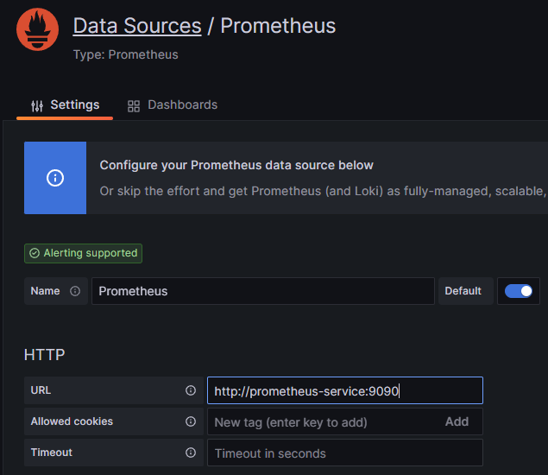Click the Timeout info tooltip icon
The width and height of the screenshot is (548, 475).
tap(191, 453)
